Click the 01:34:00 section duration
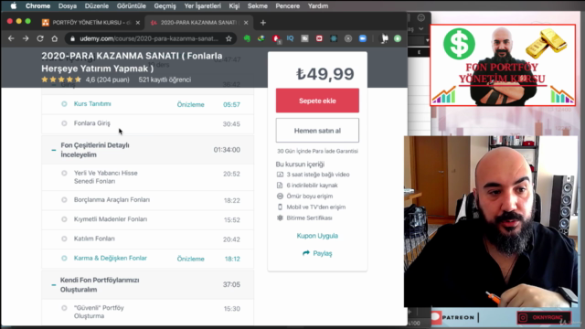Viewport: 585px width, 329px height. tap(227, 150)
